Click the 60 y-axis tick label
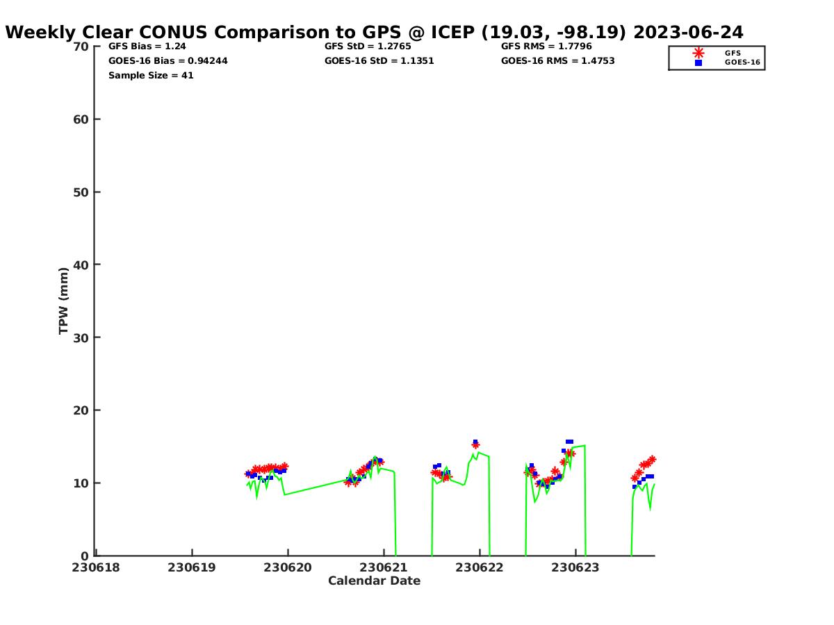The image size is (834, 625). (81, 119)
